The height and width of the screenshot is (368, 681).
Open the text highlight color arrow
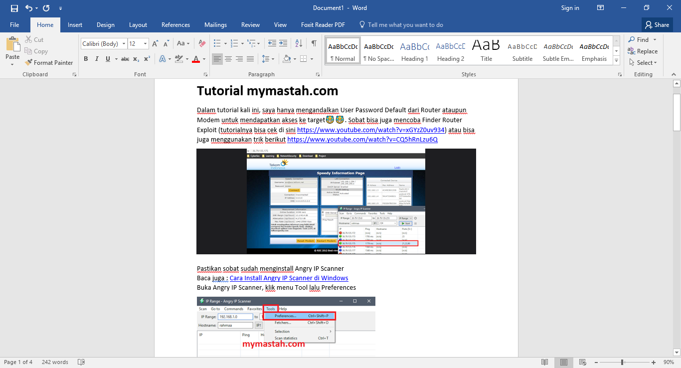(x=186, y=59)
